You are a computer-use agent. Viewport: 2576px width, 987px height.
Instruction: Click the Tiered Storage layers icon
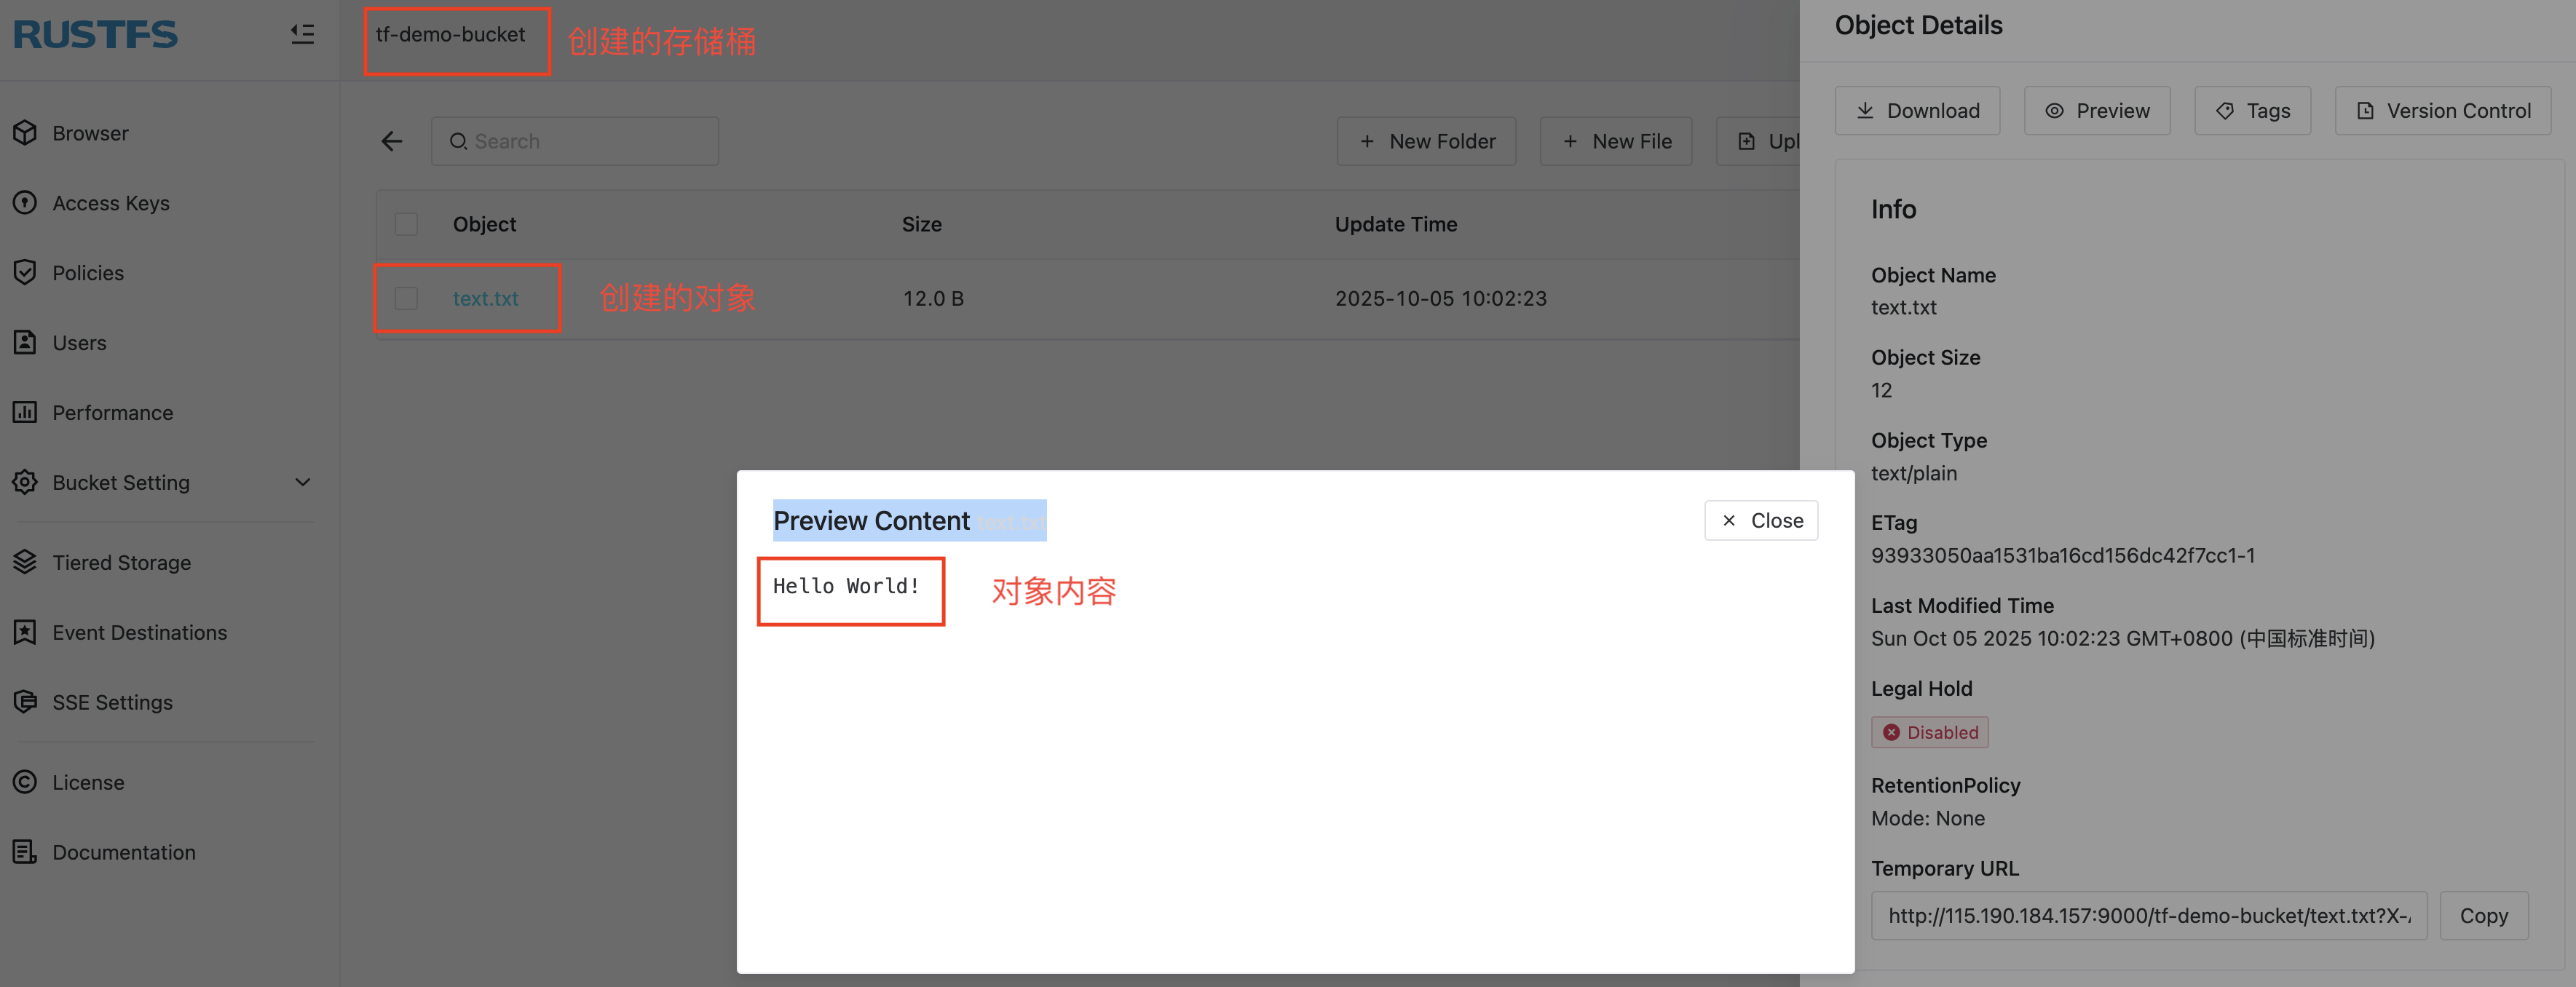[x=25, y=562]
